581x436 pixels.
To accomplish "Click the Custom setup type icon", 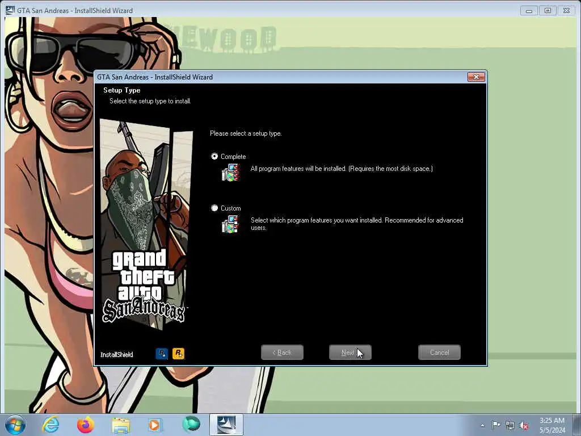I will 230,224.
